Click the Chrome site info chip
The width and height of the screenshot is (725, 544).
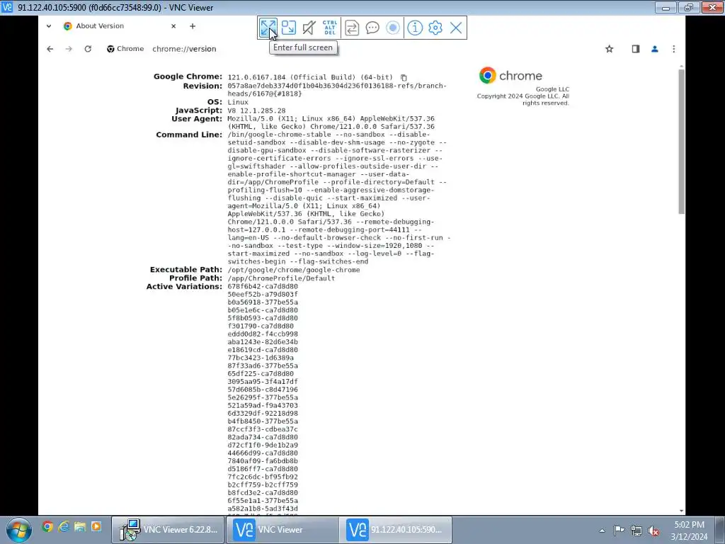(x=125, y=49)
